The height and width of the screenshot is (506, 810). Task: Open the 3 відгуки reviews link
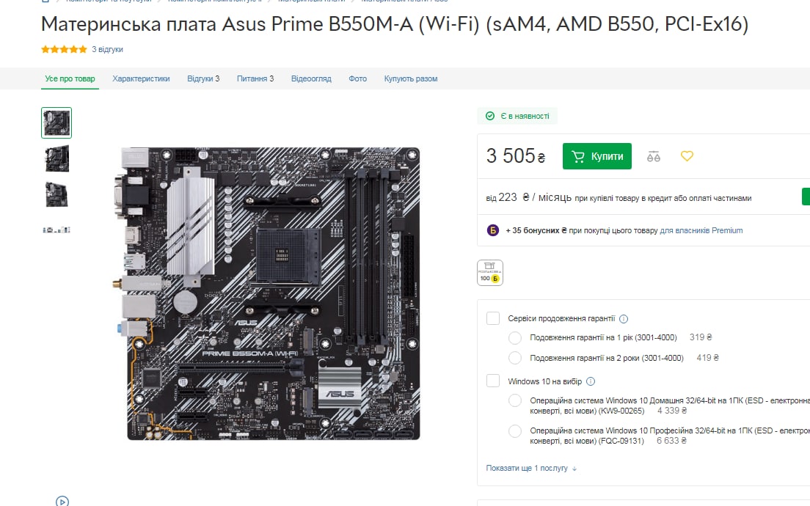coord(107,50)
